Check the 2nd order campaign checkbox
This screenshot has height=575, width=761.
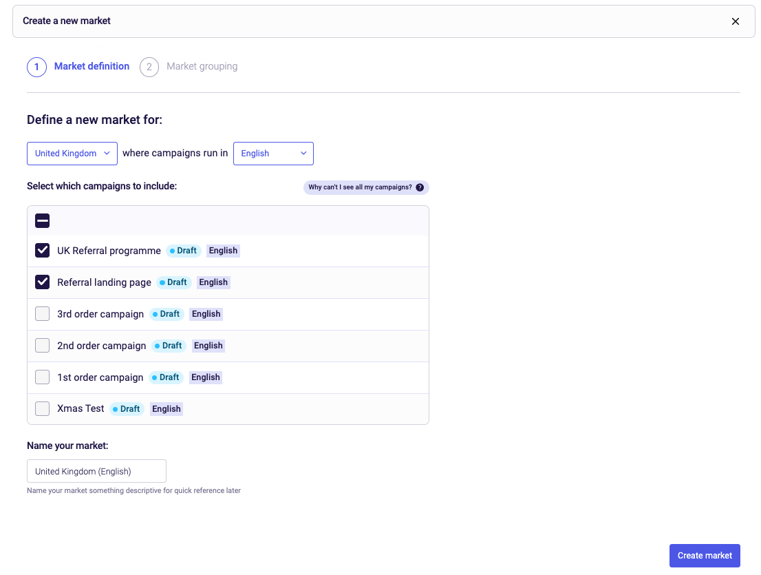(x=42, y=345)
